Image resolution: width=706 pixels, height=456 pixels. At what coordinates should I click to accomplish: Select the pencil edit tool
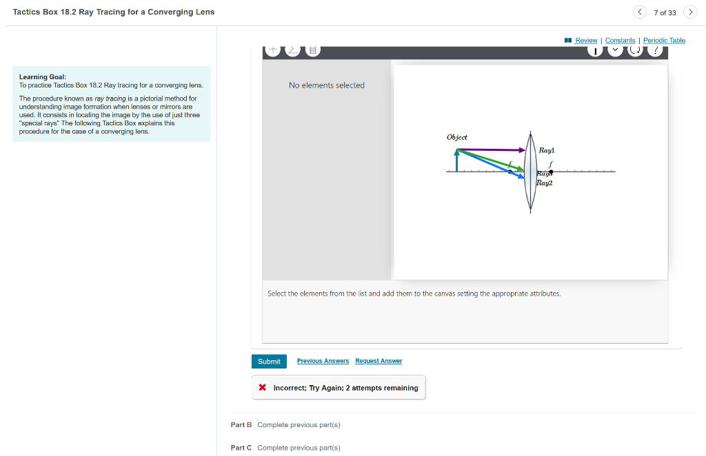pyautogui.click(x=292, y=49)
